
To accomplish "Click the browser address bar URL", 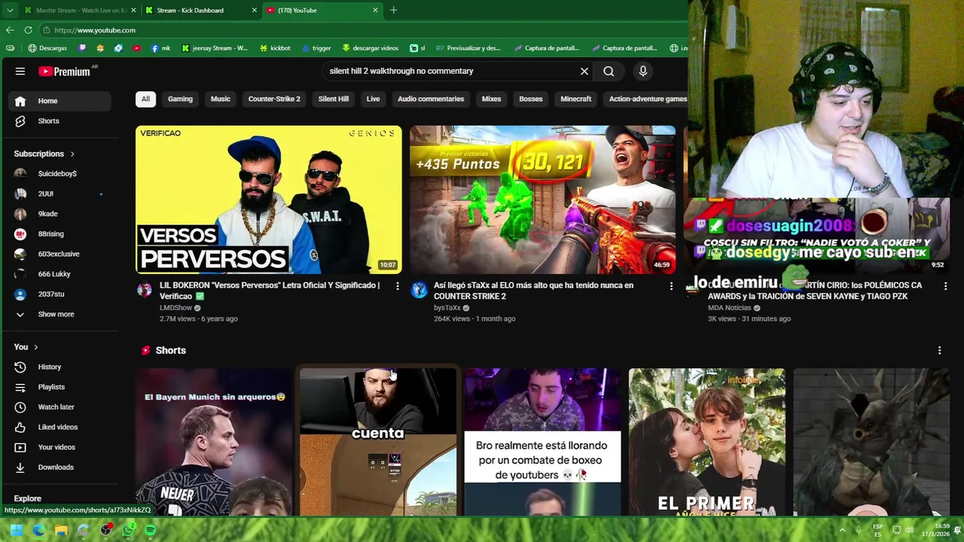I will [x=95, y=30].
